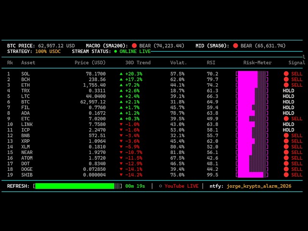The height and width of the screenshot is (231, 308).
Task: Click the LTC price 44.0400
Action: point(96,96)
